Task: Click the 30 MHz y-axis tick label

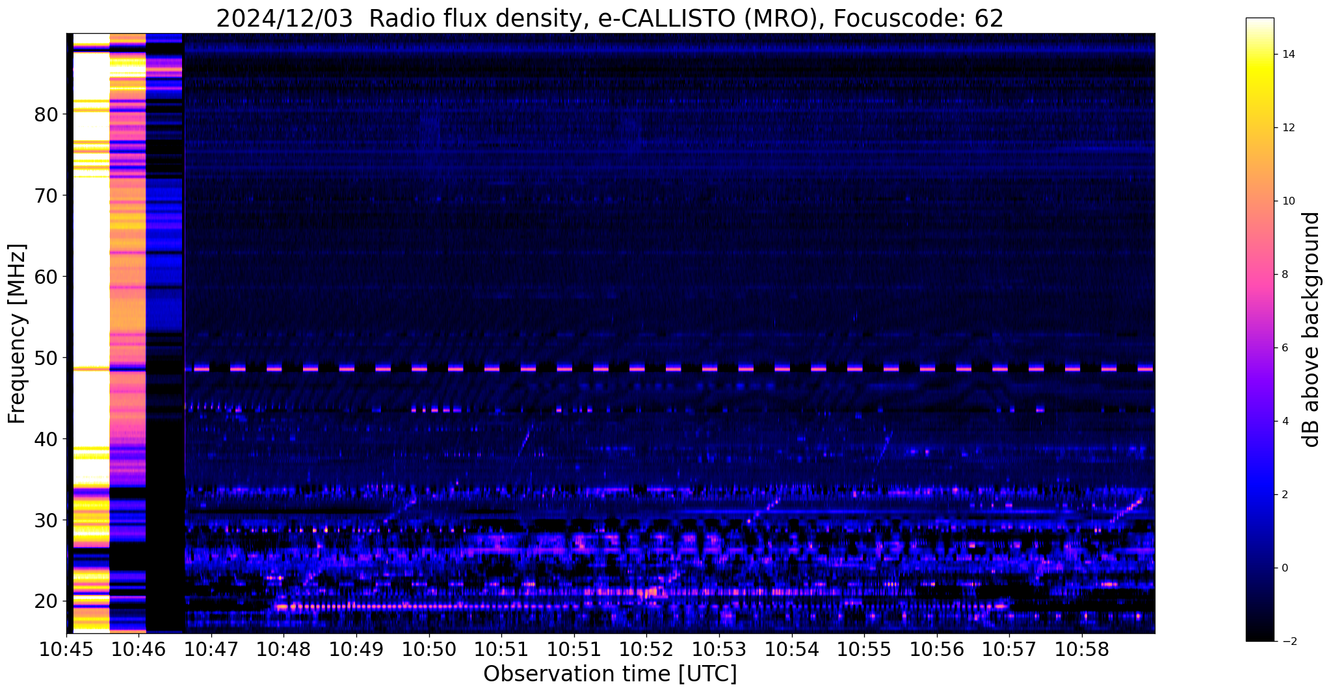Action: tap(46, 520)
